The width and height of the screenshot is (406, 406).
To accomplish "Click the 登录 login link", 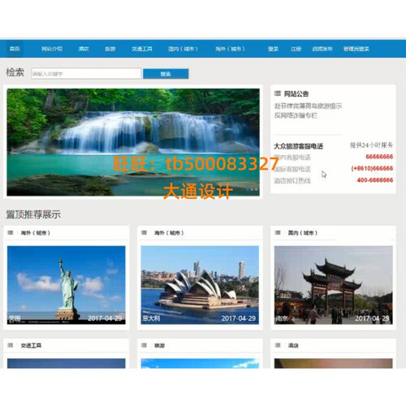I will [273, 49].
